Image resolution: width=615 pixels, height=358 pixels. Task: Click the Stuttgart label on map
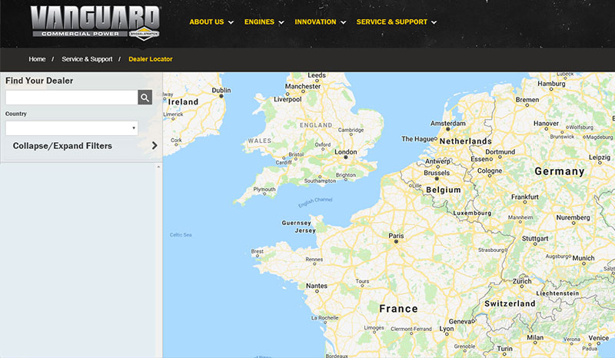(x=535, y=238)
